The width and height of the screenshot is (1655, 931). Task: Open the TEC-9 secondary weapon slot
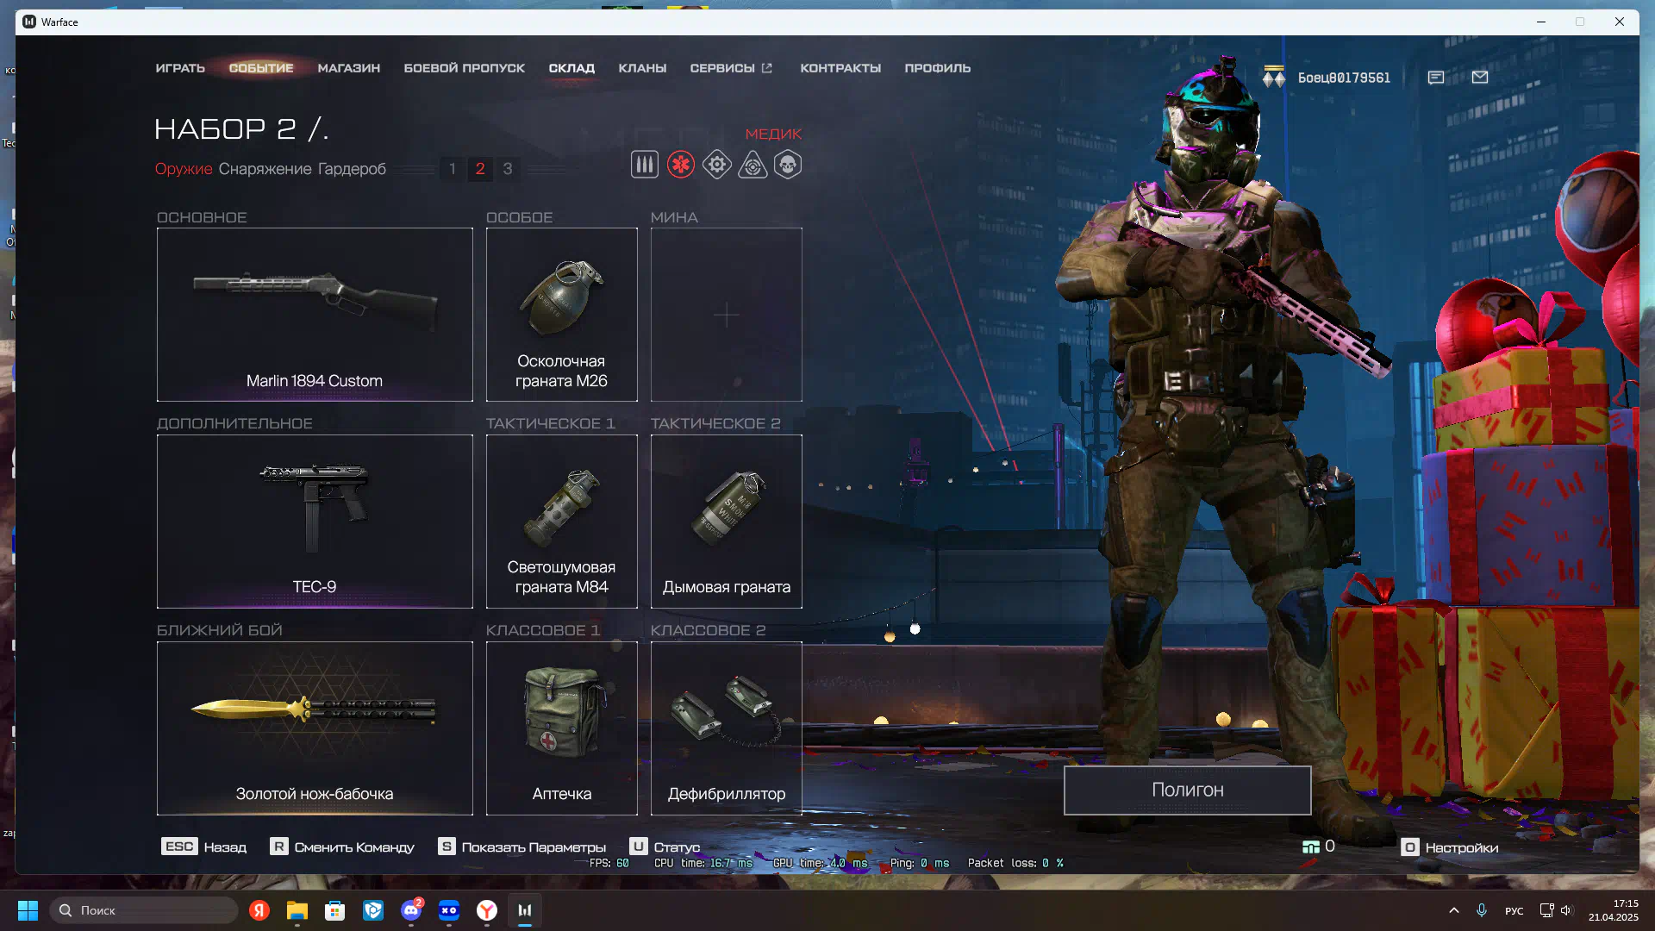[x=315, y=522]
